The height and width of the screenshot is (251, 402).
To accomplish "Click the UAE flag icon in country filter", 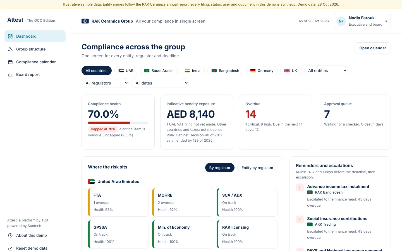I will click(x=121, y=71).
